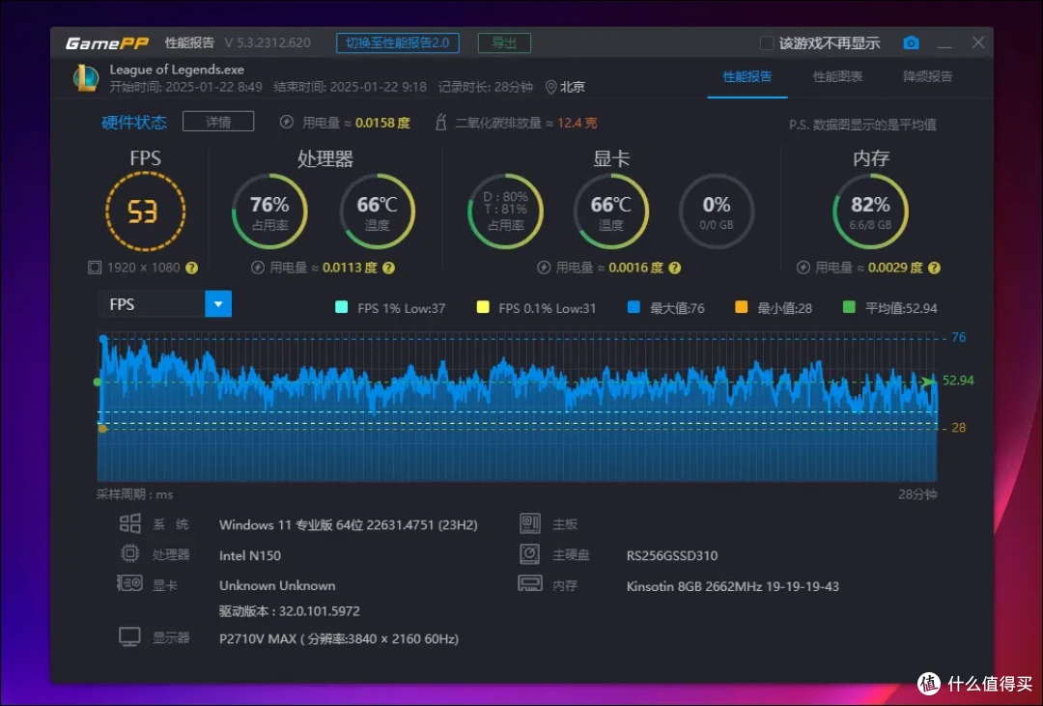Image resolution: width=1043 pixels, height=706 pixels.
Task: Click the FPS 0.1% Low yellow swatch
Action: point(483,307)
